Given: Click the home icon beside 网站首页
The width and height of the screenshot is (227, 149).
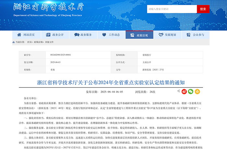Looking at the screenshot, I should tap(19, 35).
